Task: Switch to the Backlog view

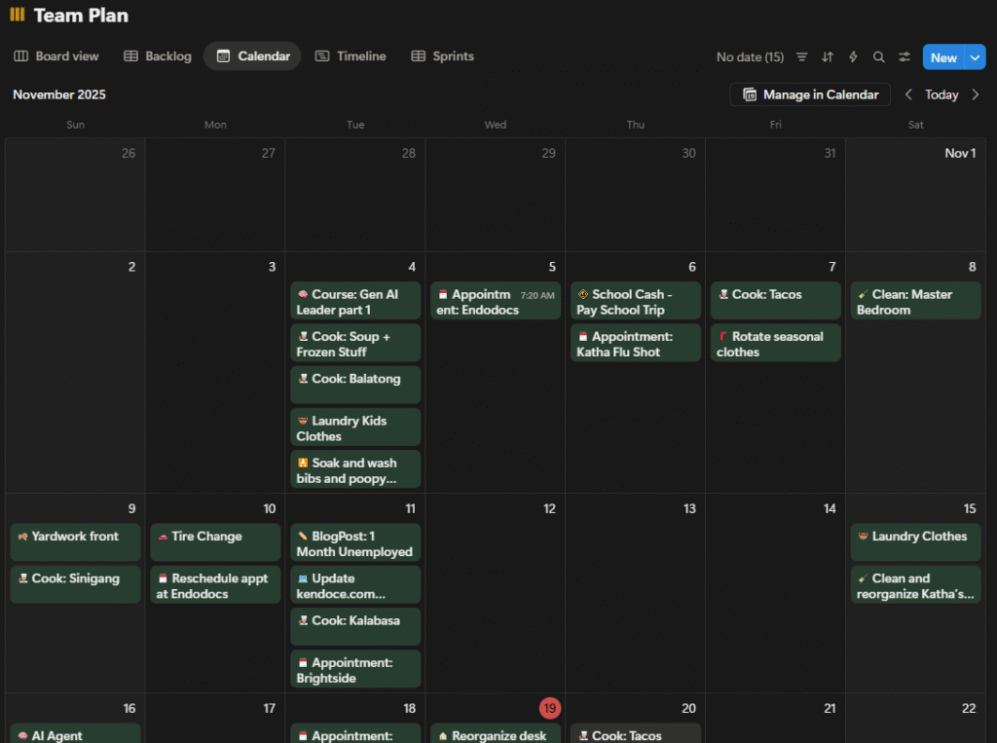Action: [157, 56]
